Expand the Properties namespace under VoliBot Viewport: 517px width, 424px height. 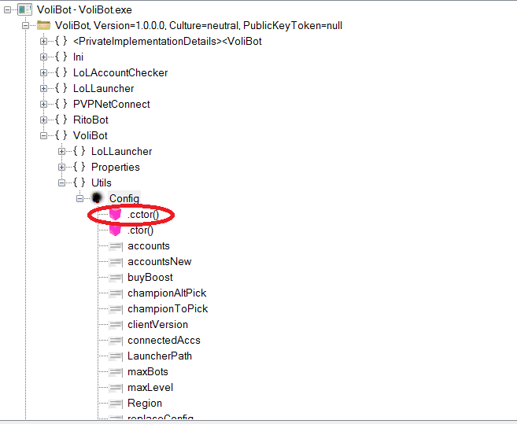click(61, 167)
